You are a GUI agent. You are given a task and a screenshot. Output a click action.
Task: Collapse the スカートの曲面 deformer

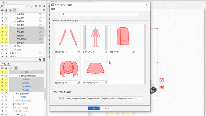pyautogui.click(x=13, y=108)
